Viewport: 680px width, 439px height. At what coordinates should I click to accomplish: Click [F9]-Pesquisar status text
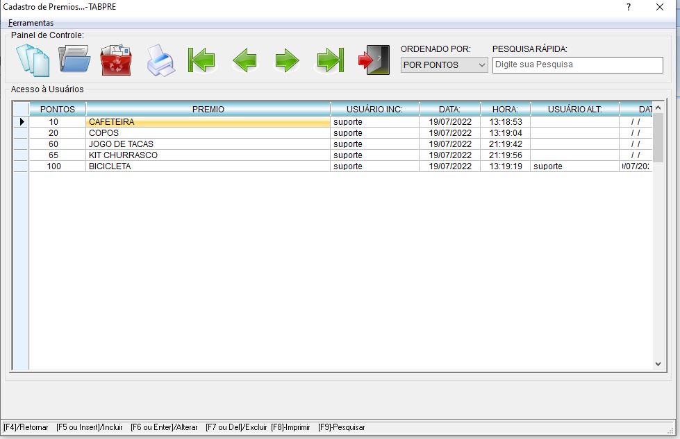click(x=341, y=427)
